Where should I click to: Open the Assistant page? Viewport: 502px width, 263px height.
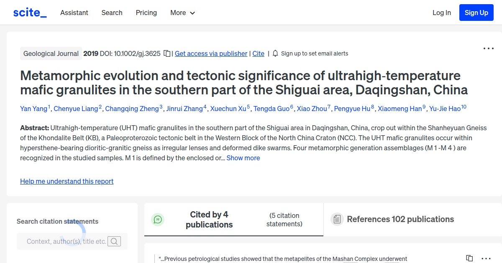74,13
